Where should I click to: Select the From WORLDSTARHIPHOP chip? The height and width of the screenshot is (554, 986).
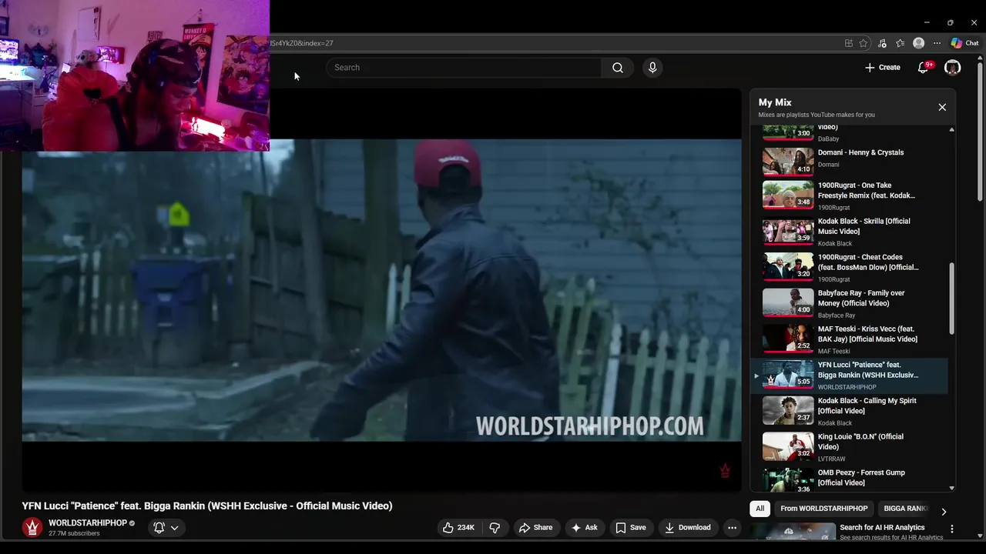tap(823, 509)
